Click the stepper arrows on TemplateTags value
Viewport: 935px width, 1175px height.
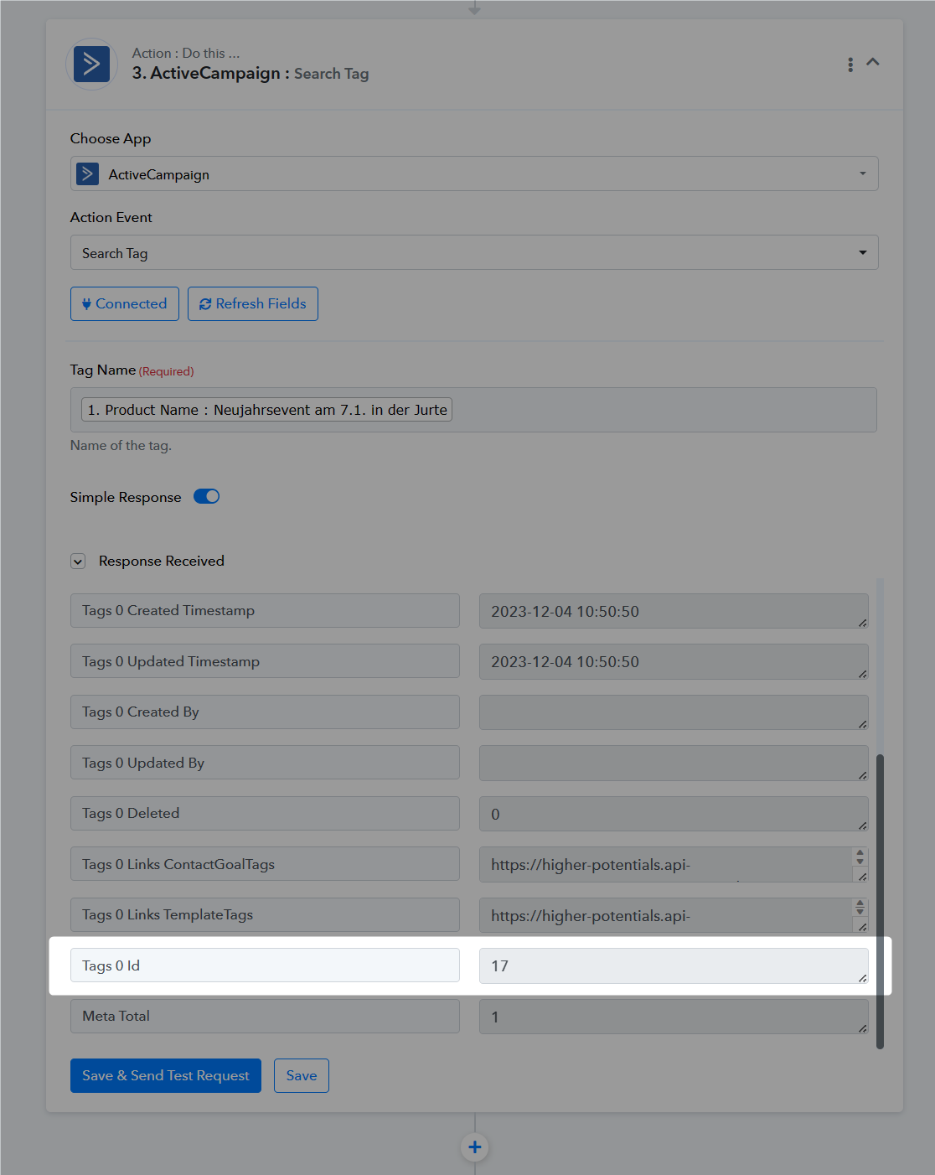click(x=860, y=908)
